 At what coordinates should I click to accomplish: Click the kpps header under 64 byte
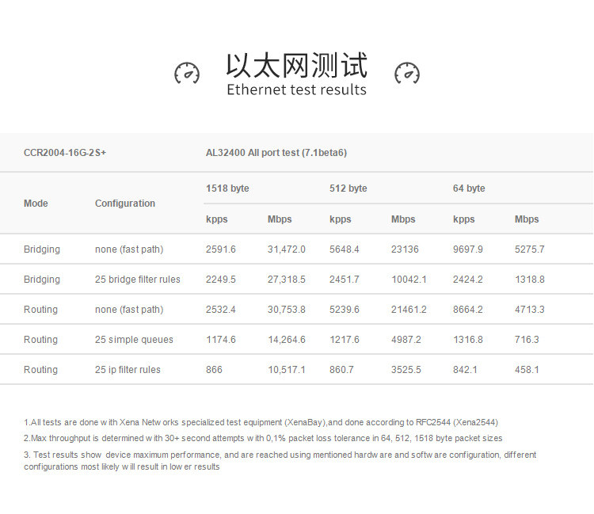[x=463, y=219]
